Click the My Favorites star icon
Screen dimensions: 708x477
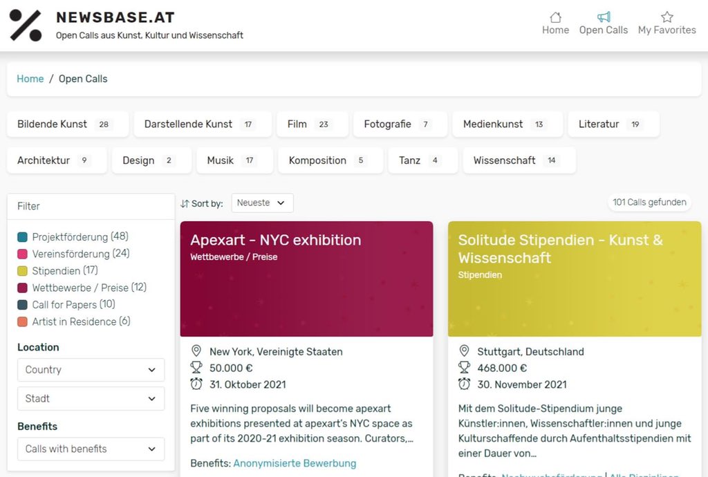(667, 17)
